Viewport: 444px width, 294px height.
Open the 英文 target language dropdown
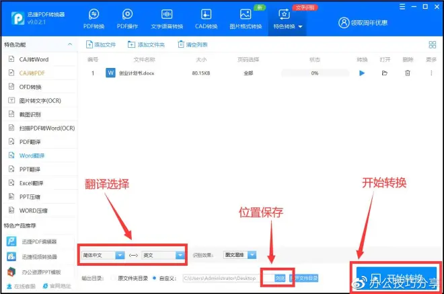[163, 255]
